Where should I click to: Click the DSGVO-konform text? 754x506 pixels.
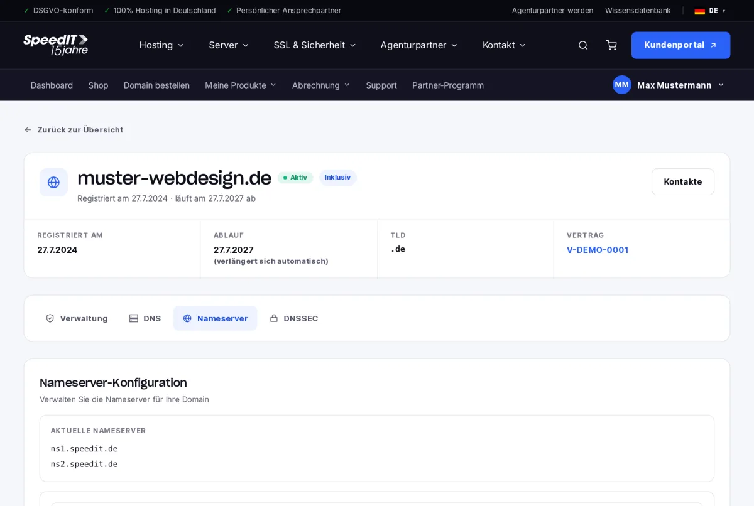tap(63, 11)
